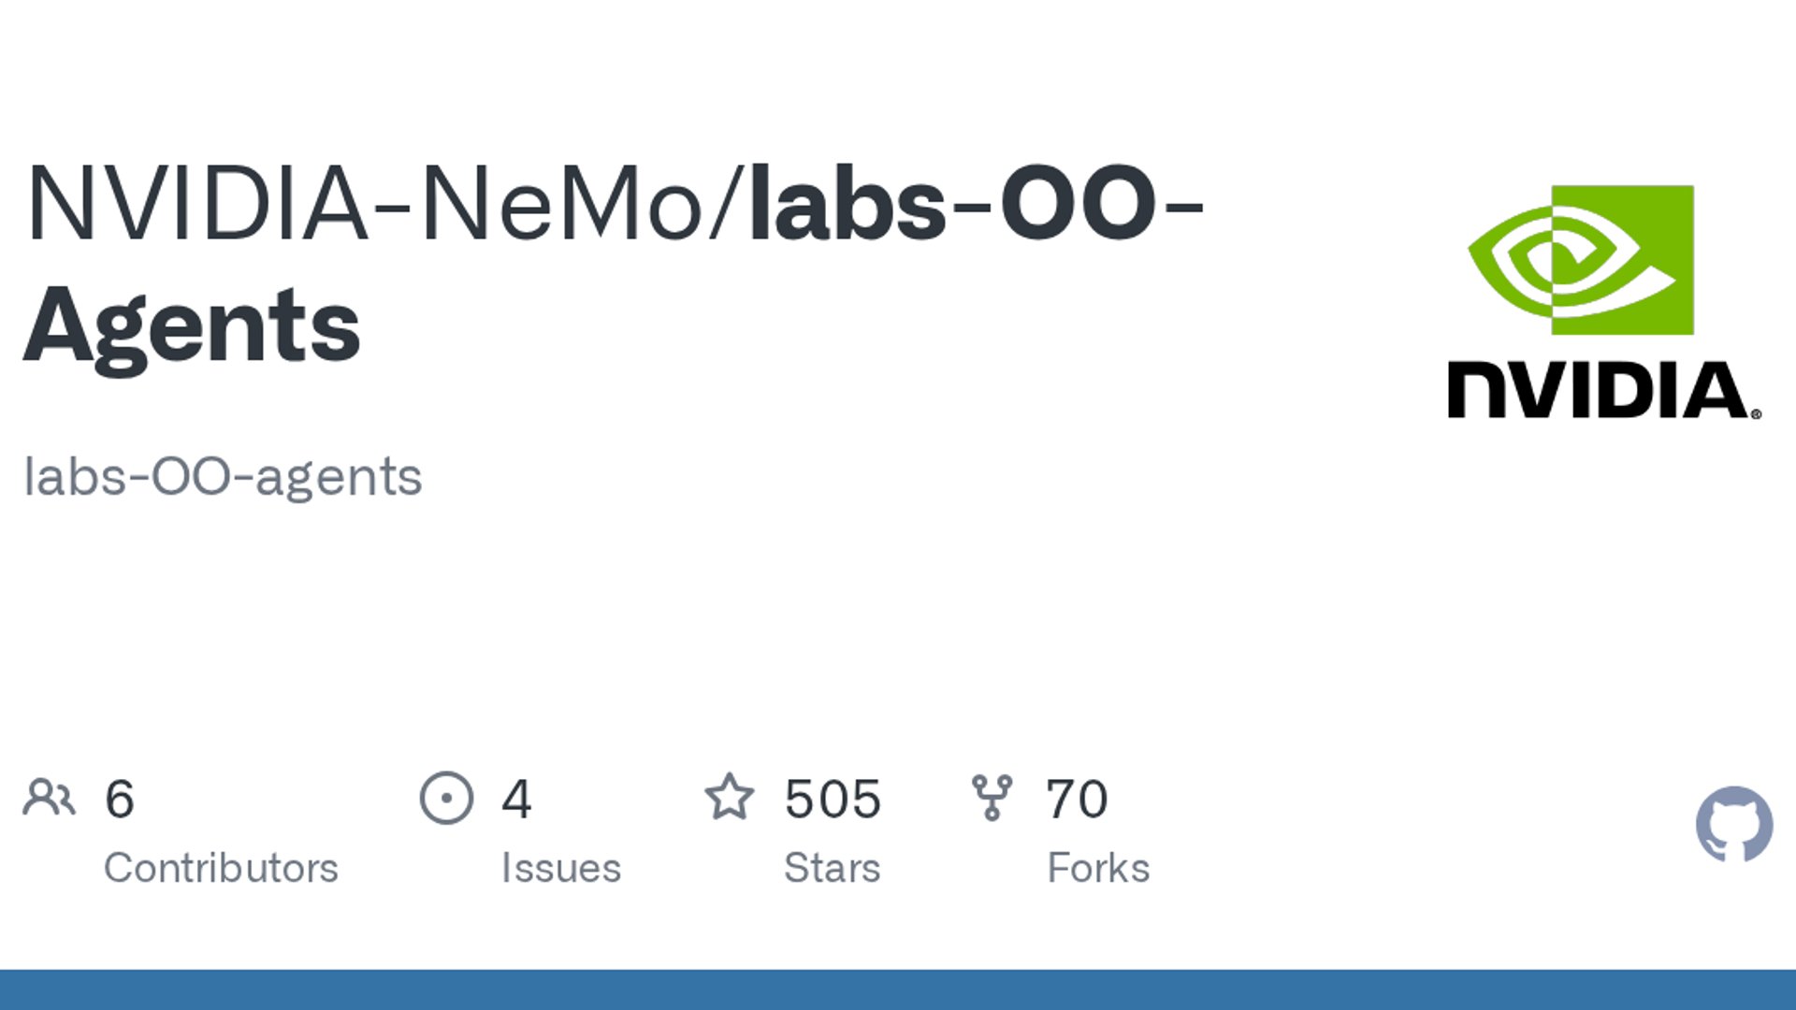Click the bold labs-OO- repository title
Screen dimensions: 1796x1010
pyautogui.click(x=978, y=204)
